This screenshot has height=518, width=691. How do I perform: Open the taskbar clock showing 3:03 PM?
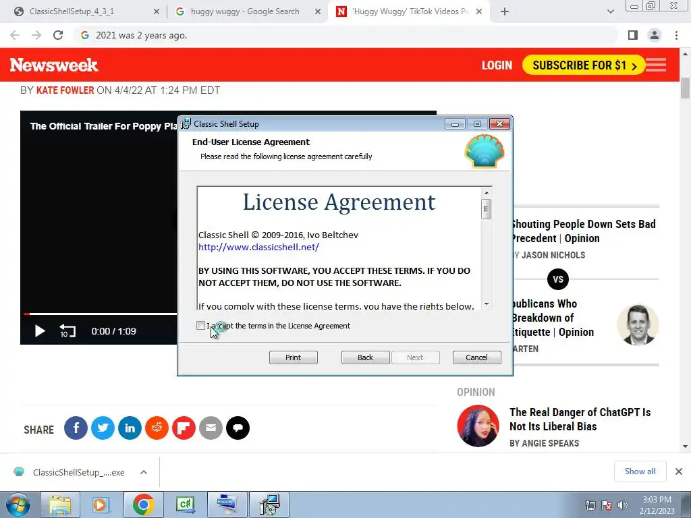[657, 505]
